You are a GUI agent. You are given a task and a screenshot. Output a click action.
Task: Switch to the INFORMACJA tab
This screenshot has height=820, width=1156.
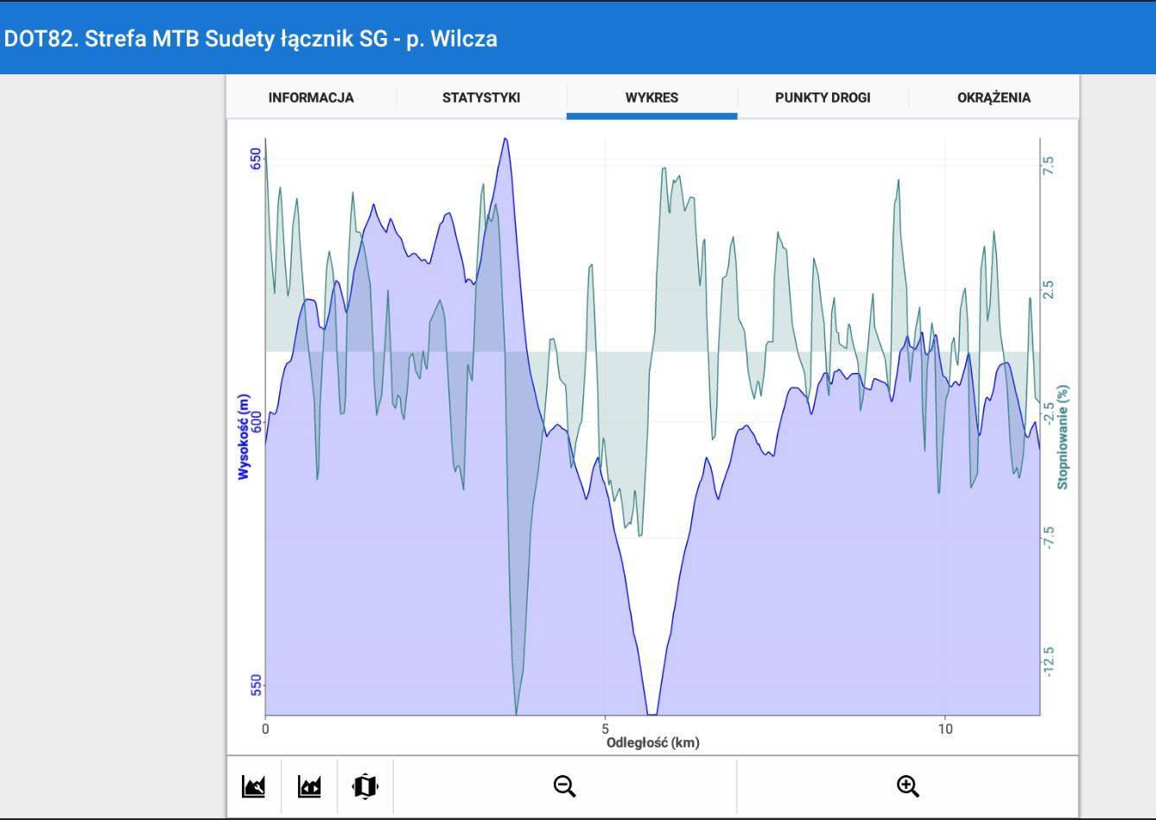(310, 98)
